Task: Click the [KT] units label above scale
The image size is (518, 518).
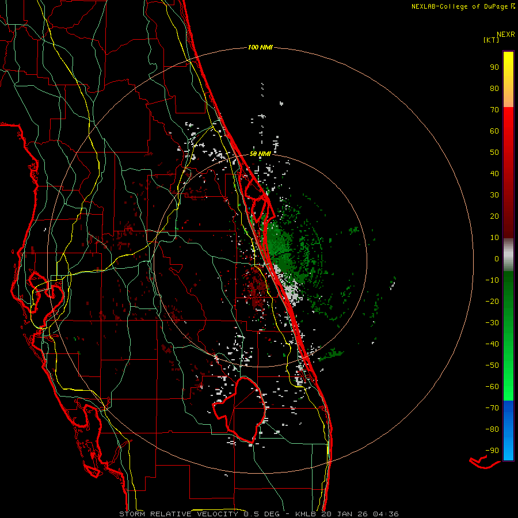Action: (491, 40)
